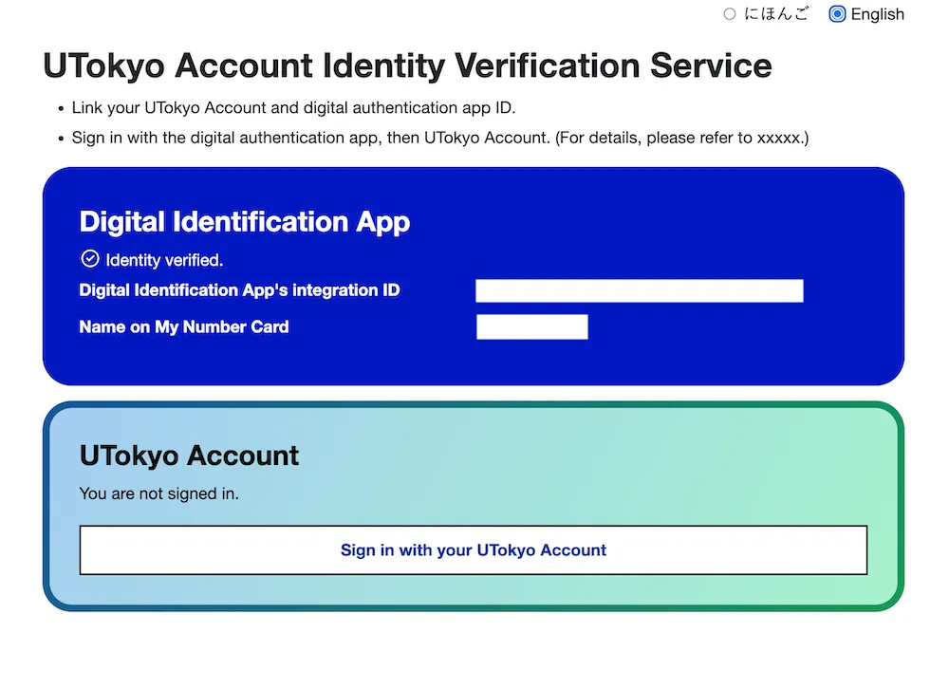Click the first bullet point marker
The height and width of the screenshot is (688, 949).
[x=60, y=109]
